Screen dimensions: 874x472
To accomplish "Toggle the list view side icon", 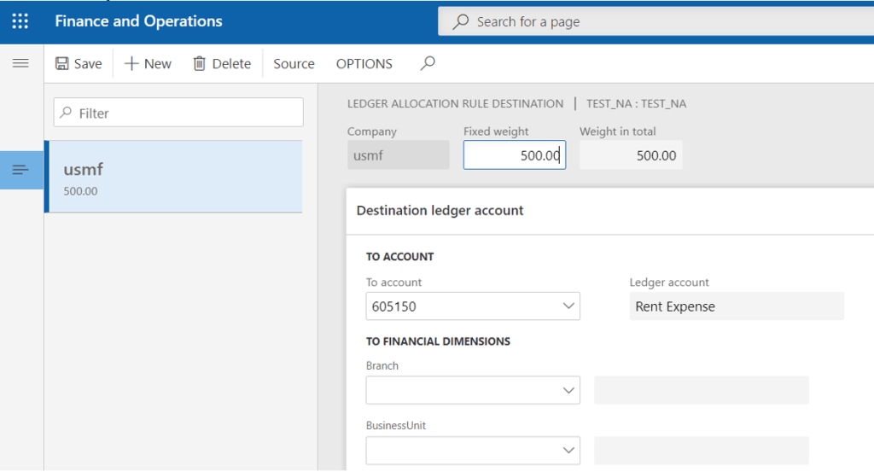I will [x=20, y=169].
